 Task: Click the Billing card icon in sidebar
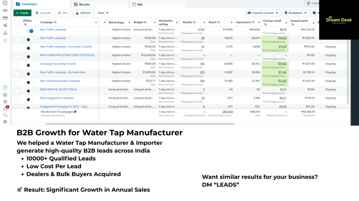5,18
